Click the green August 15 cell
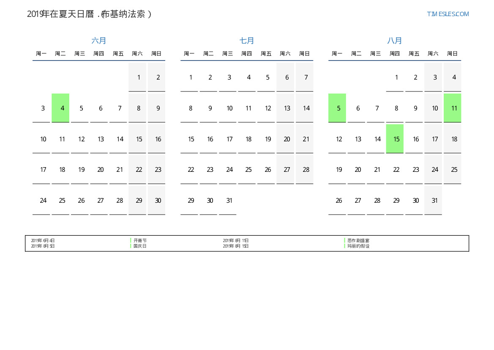The image size is (494, 350). pyautogui.click(x=395, y=139)
